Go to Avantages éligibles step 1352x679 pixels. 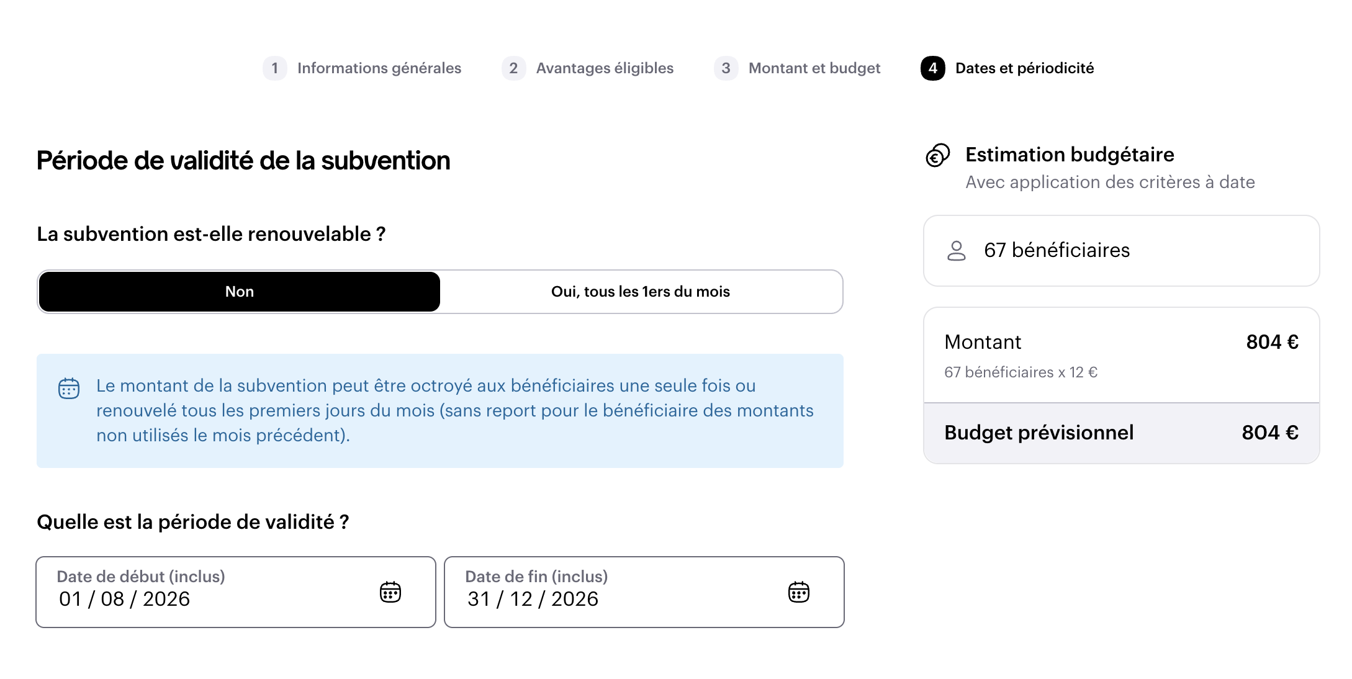click(x=605, y=68)
